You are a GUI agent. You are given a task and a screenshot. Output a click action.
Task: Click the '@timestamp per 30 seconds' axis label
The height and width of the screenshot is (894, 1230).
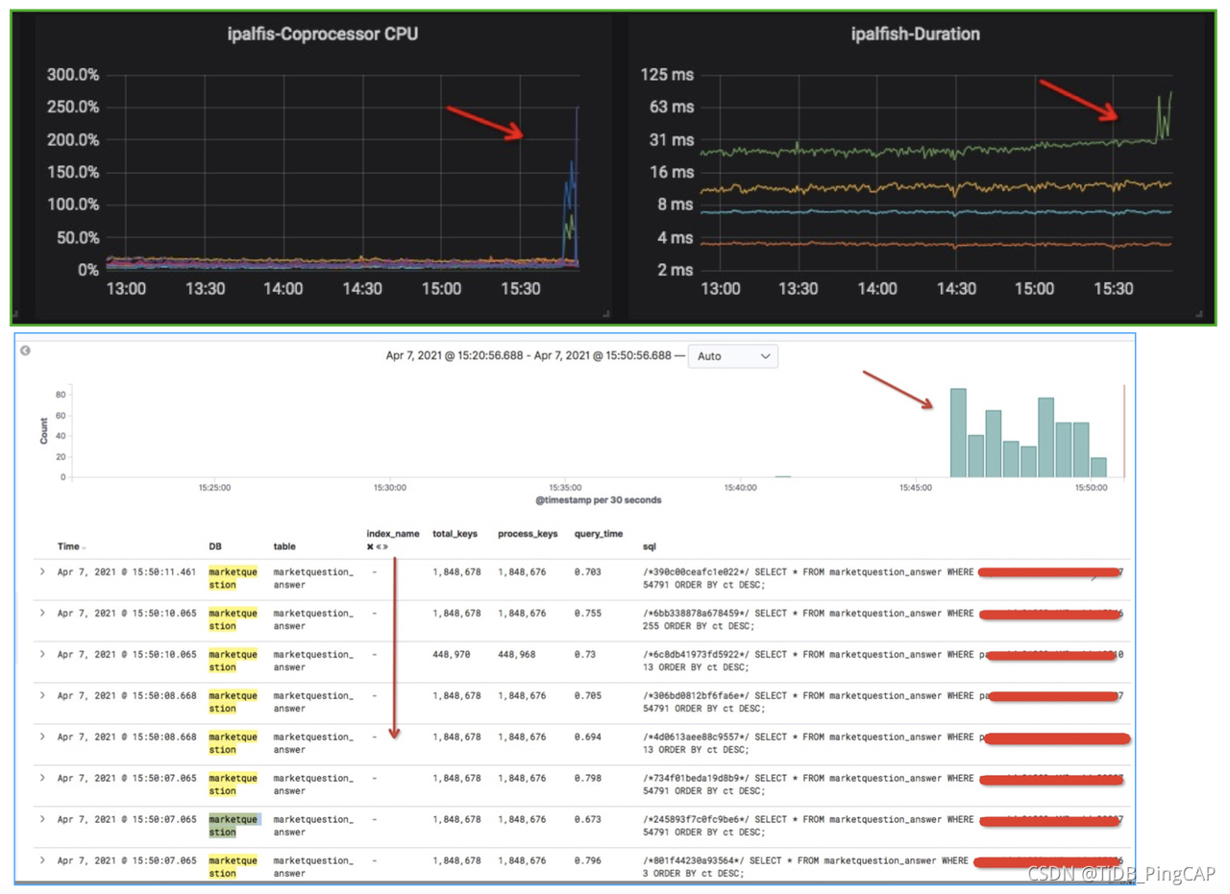(x=599, y=500)
